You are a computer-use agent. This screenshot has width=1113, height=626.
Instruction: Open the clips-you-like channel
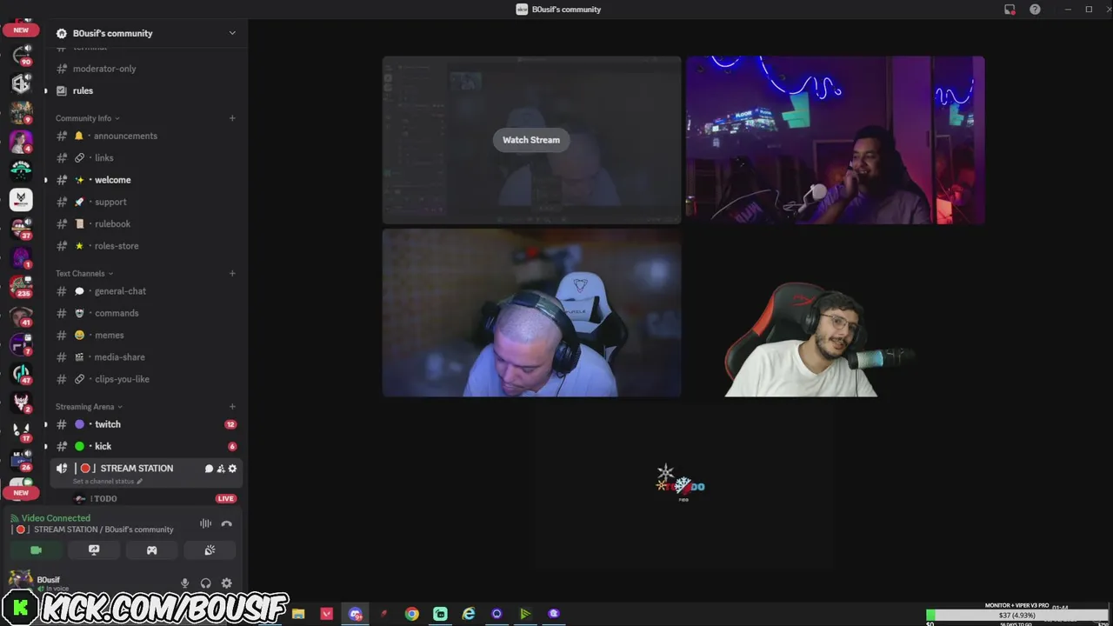tap(146, 379)
